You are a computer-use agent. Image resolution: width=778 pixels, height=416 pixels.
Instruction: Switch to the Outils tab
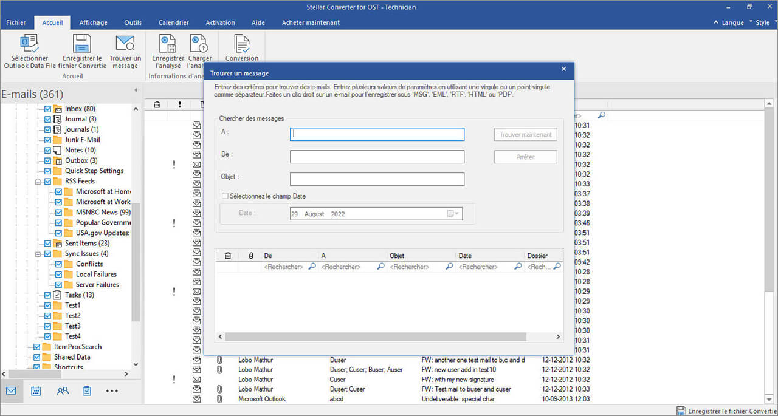click(133, 22)
